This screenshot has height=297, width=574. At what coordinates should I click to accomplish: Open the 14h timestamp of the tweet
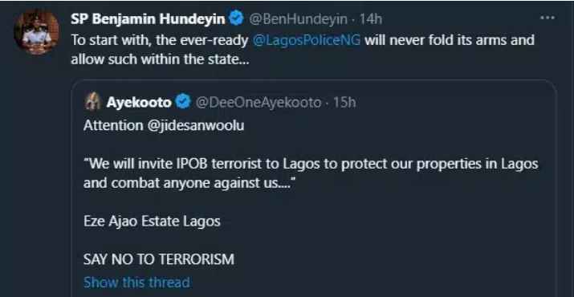click(x=370, y=18)
